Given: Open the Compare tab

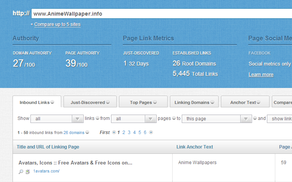Looking at the screenshot, I should point(282,102).
